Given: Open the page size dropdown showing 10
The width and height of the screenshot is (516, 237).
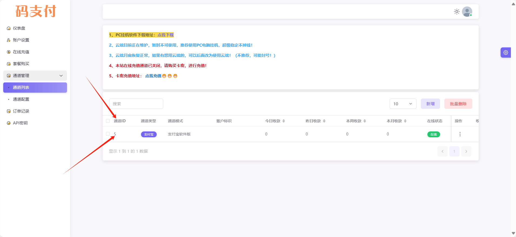Looking at the screenshot, I should tap(403, 104).
